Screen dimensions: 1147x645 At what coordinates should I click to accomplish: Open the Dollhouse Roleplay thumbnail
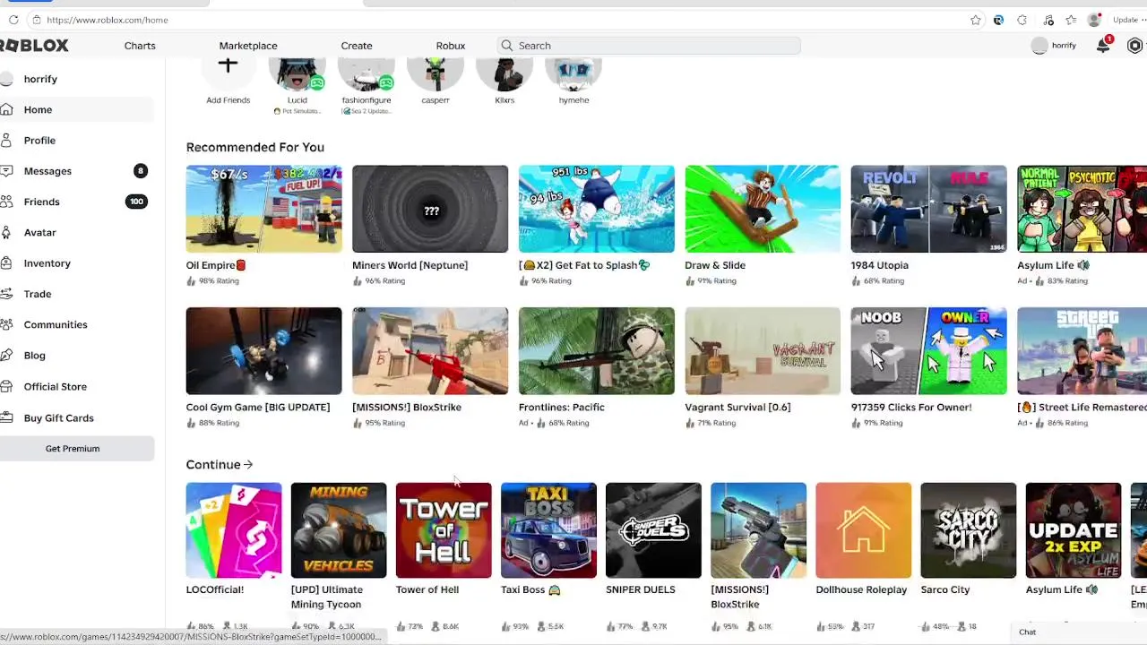[863, 530]
